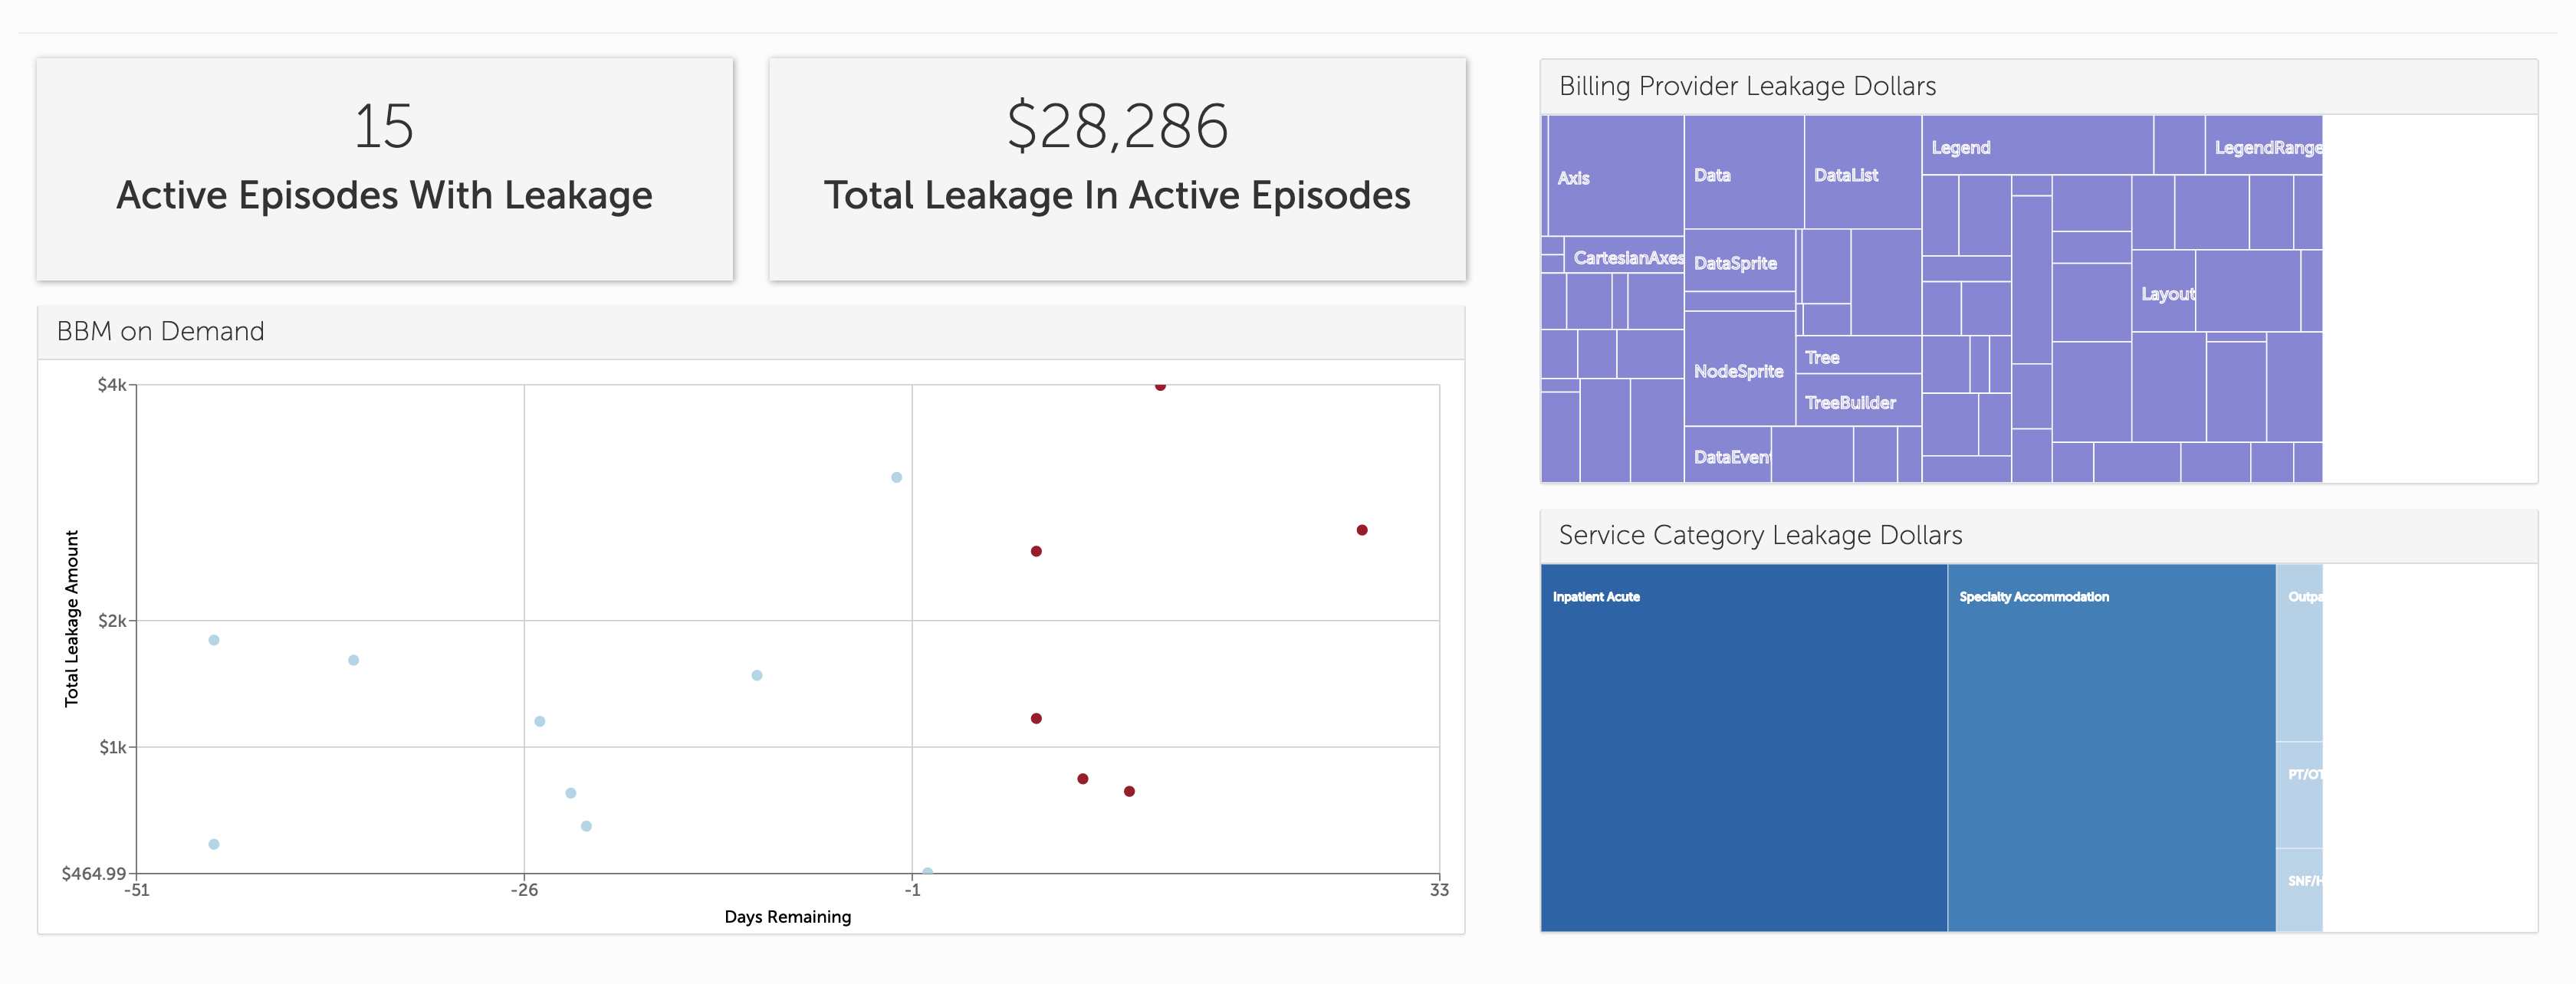
Task: Click the LegendRange treemap cell
Action: point(2263,146)
